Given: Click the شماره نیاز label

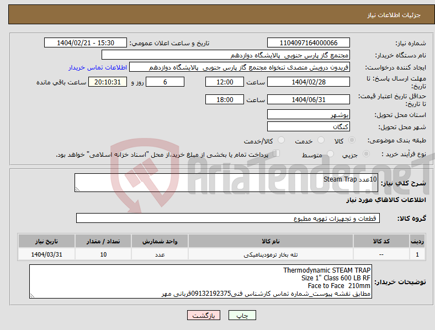Looking at the screenshot, I should [x=411, y=43].
